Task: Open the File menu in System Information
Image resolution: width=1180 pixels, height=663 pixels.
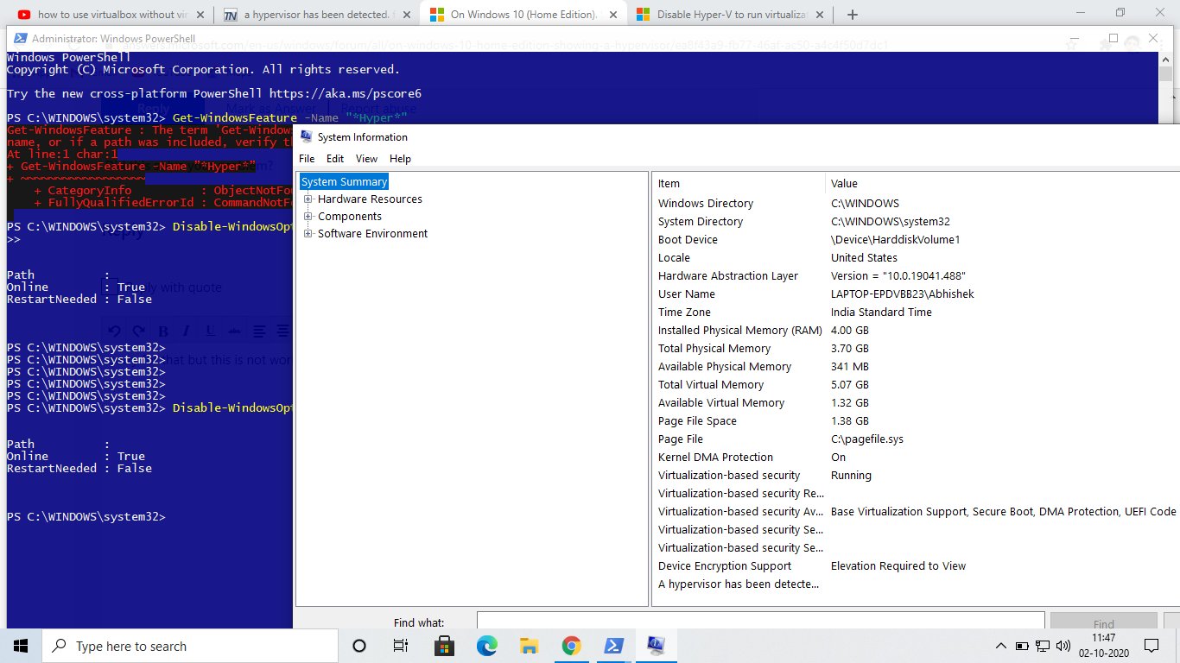Action: pyautogui.click(x=307, y=159)
